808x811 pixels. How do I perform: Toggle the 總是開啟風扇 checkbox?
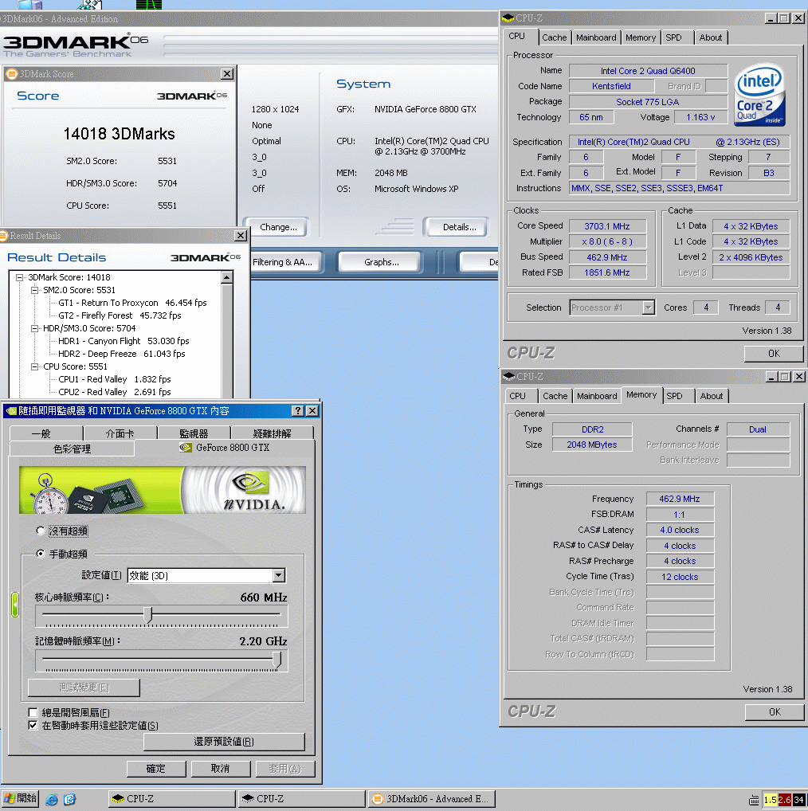click(x=33, y=712)
